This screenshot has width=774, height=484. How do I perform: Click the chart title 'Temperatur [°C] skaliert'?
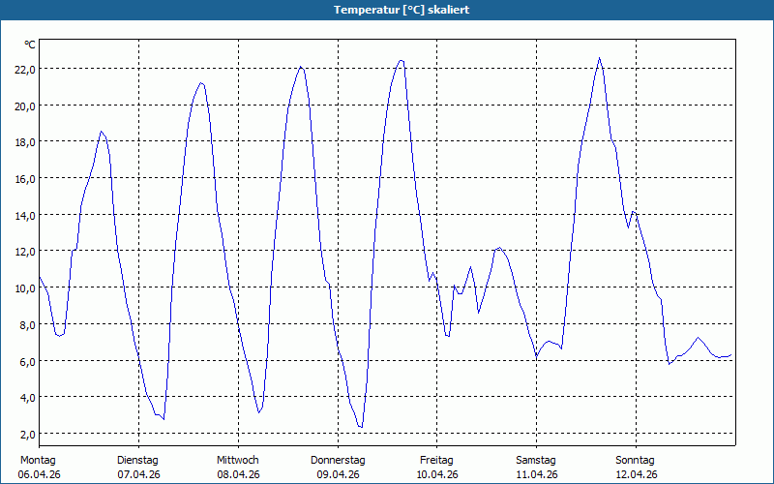click(402, 10)
